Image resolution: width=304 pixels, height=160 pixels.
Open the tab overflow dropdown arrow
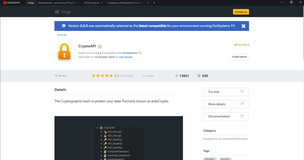tap(154, 3)
